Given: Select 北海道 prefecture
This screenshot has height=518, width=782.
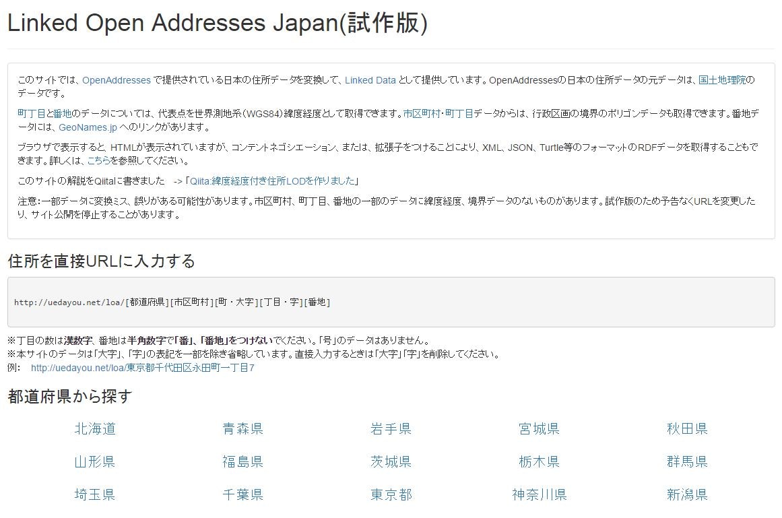Looking at the screenshot, I should pos(95,429).
